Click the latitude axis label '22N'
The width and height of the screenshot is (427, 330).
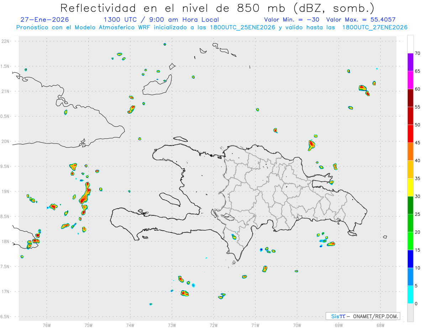[6, 41]
